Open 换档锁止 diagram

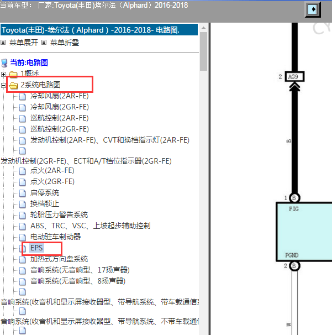[45, 203]
